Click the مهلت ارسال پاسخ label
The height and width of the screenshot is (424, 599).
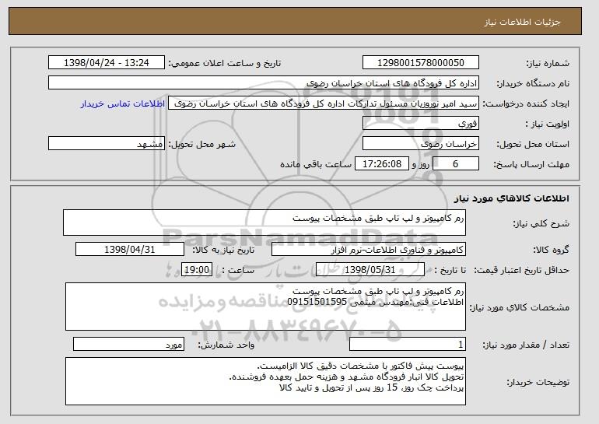tap(531, 165)
